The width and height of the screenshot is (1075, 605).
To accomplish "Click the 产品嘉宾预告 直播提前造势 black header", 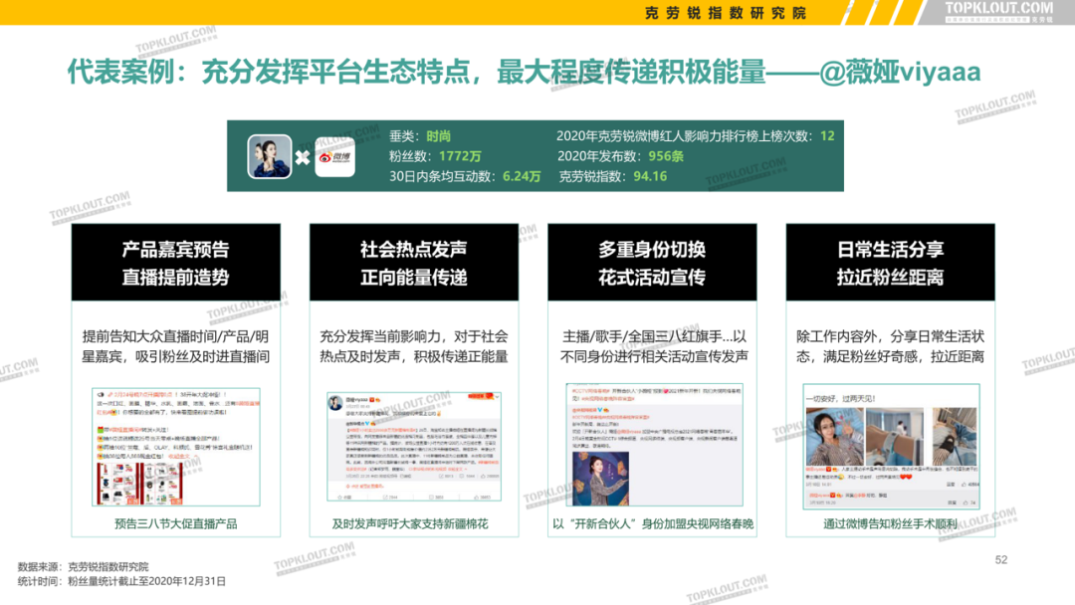I will click(x=175, y=263).
